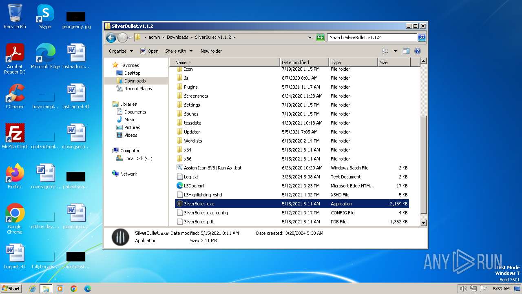Click the file list scroll down arrow
This screenshot has height=294, width=522.
point(423,223)
